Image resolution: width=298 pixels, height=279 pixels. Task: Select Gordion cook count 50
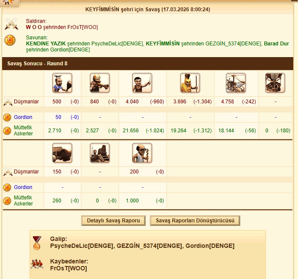(58, 117)
